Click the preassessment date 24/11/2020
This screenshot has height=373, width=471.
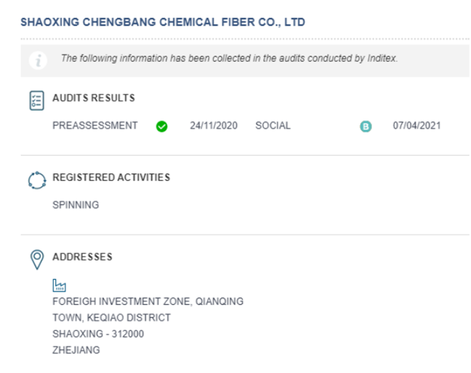pyautogui.click(x=213, y=126)
